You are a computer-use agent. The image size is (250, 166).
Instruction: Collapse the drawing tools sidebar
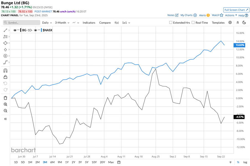tap(5, 119)
